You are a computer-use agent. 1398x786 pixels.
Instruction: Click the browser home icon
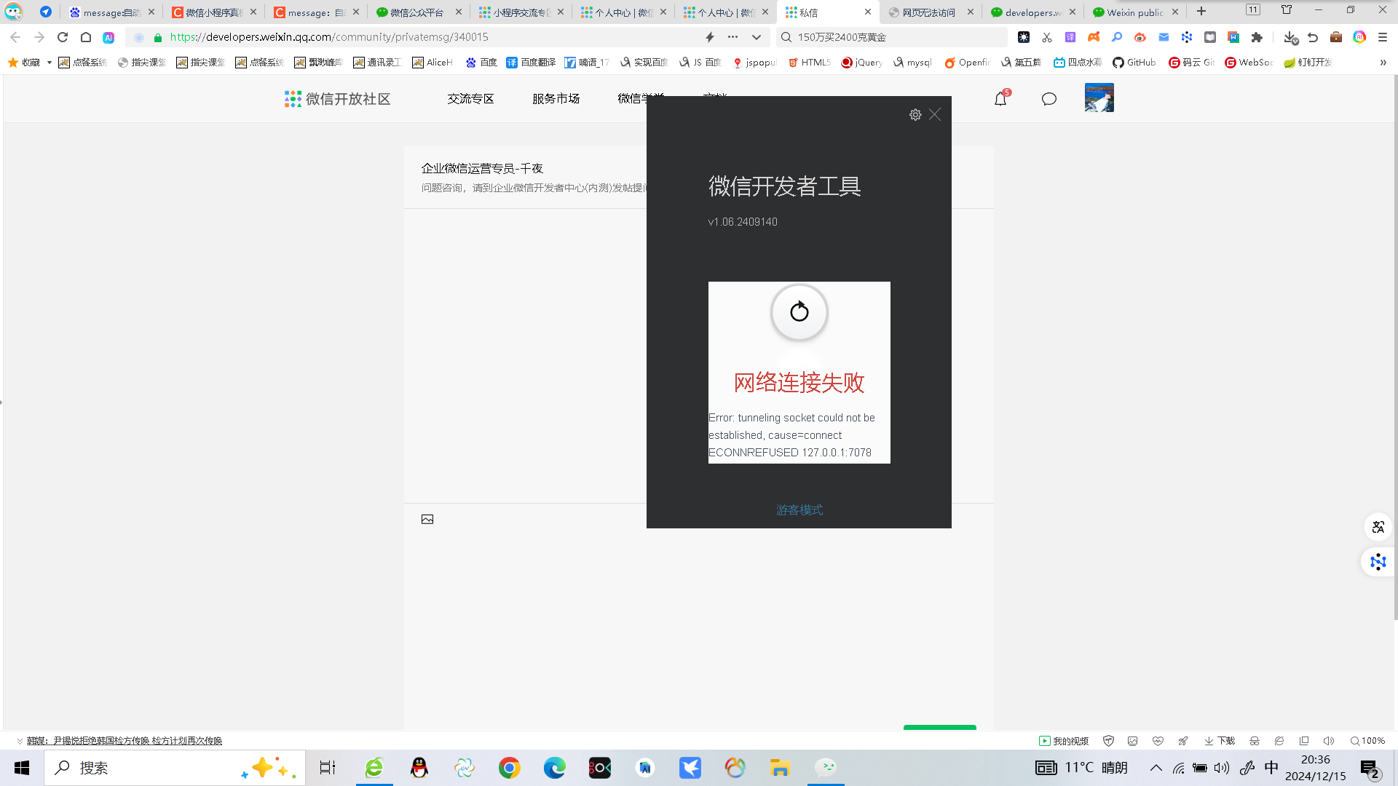click(86, 37)
